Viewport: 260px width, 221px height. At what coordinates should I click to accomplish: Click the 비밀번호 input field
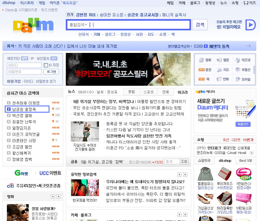point(24,72)
